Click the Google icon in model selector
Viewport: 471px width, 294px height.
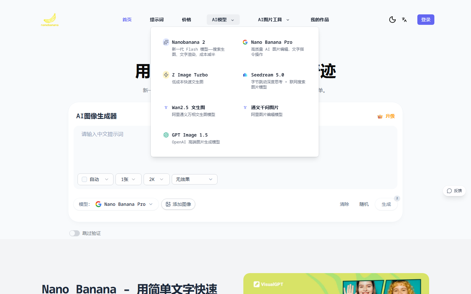98,204
